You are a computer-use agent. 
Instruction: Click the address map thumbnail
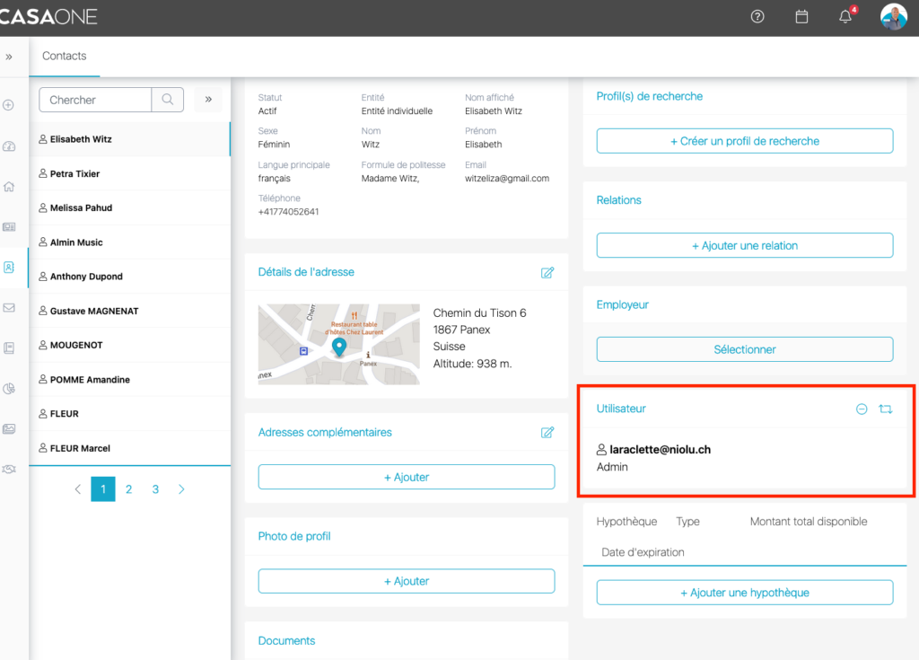click(x=338, y=344)
